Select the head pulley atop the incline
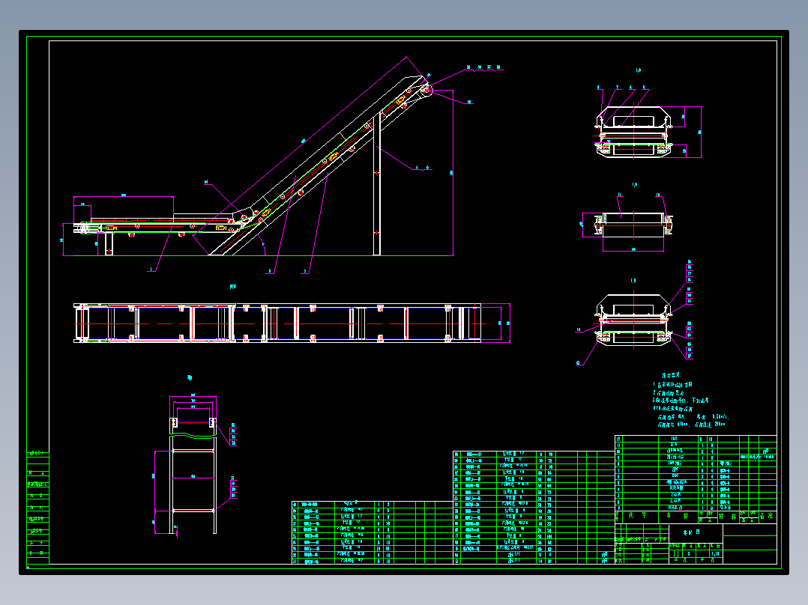Screen dimensions: 808x605 (x=426, y=90)
